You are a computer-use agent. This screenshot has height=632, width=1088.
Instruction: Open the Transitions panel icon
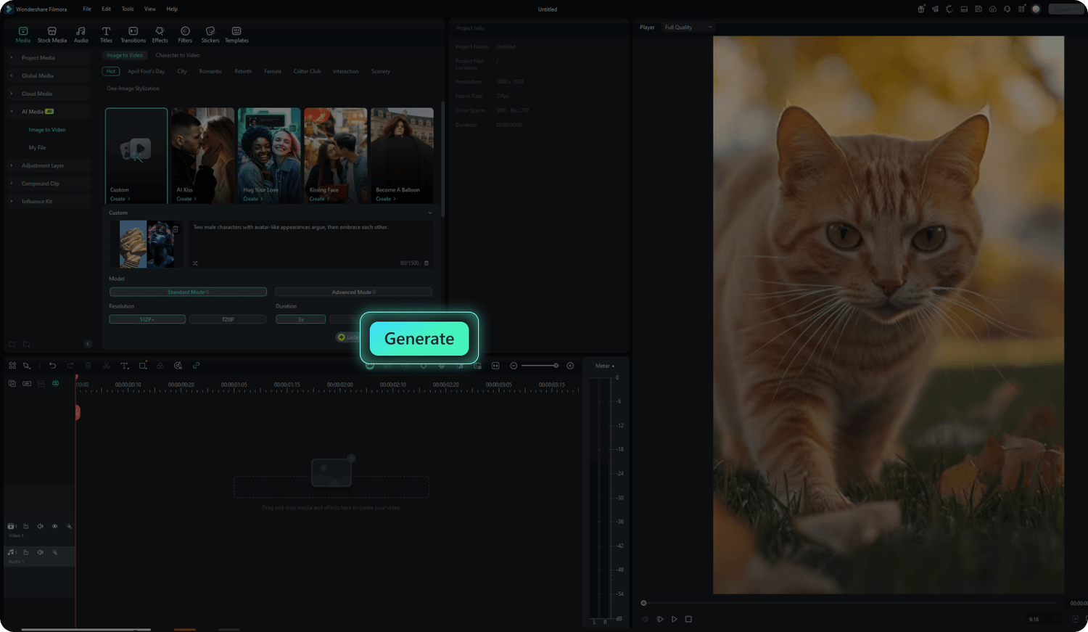tap(133, 34)
